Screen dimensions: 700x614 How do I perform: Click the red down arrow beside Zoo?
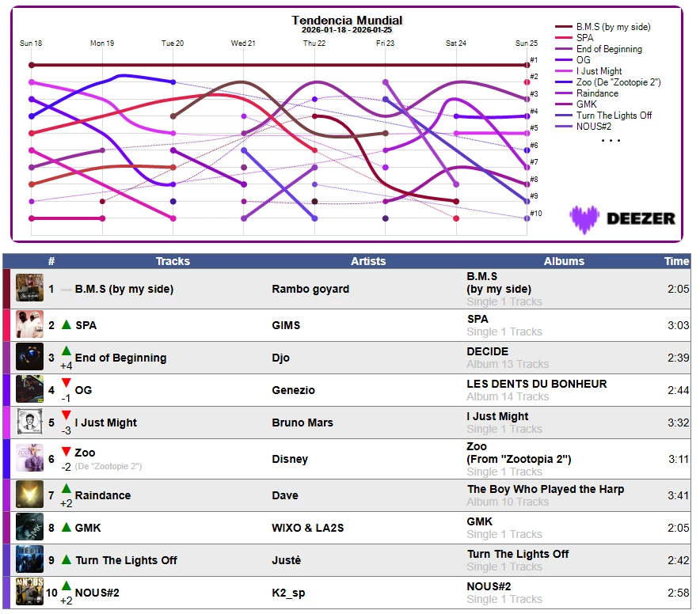click(66, 452)
